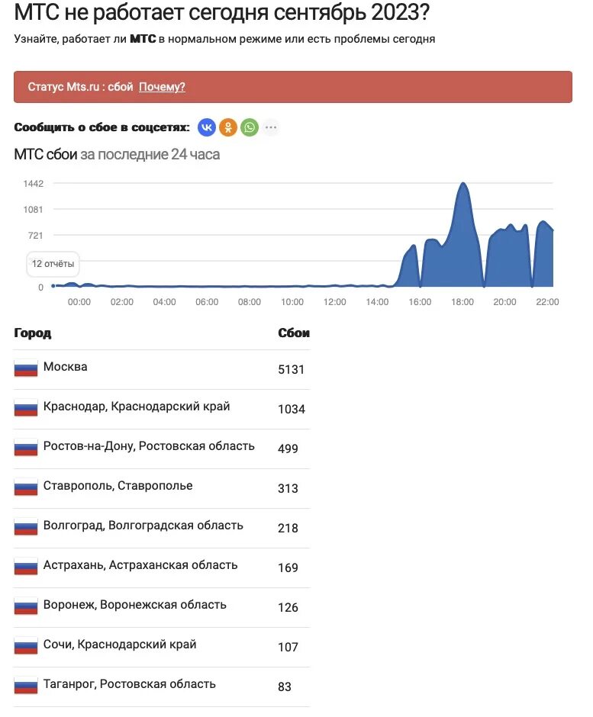The width and height of the screenshot is (593, 717).
Task: Click the flag icon beside Таганрог row
Action: point(26,686)
